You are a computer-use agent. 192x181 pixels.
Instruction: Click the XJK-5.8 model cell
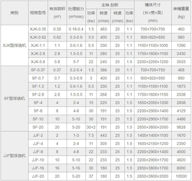point(38,62)
